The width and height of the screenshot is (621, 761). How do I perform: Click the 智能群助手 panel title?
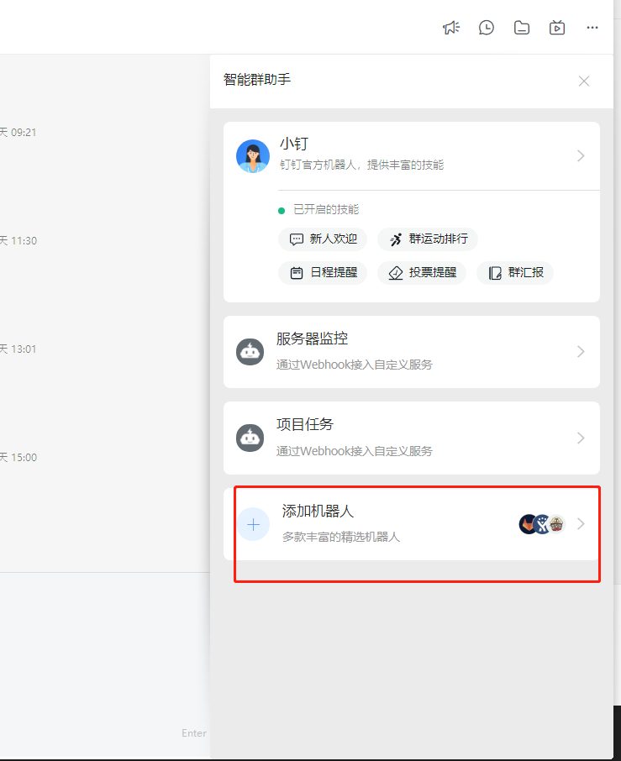[257, 80]
